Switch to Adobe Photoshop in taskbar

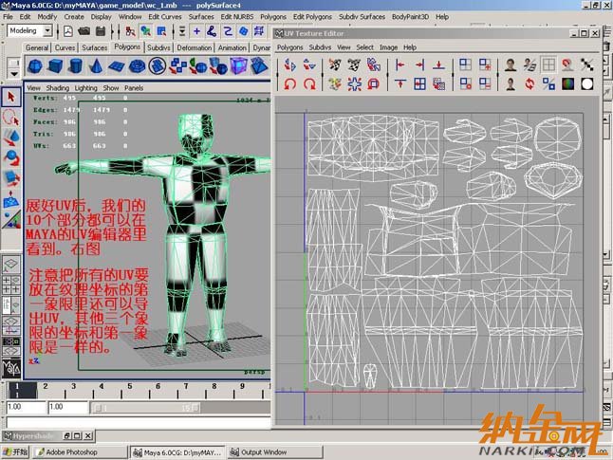click(x=80, y=452)
